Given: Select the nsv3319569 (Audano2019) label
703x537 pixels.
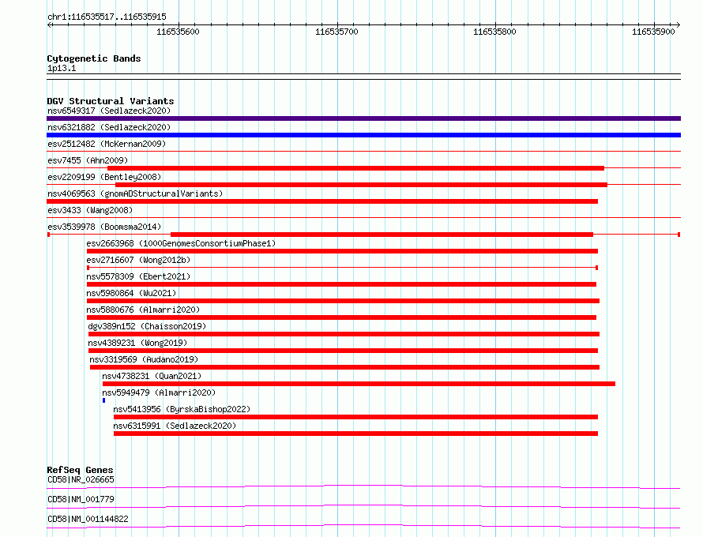Looking at the screenshot, I should [x=144, y=359].
